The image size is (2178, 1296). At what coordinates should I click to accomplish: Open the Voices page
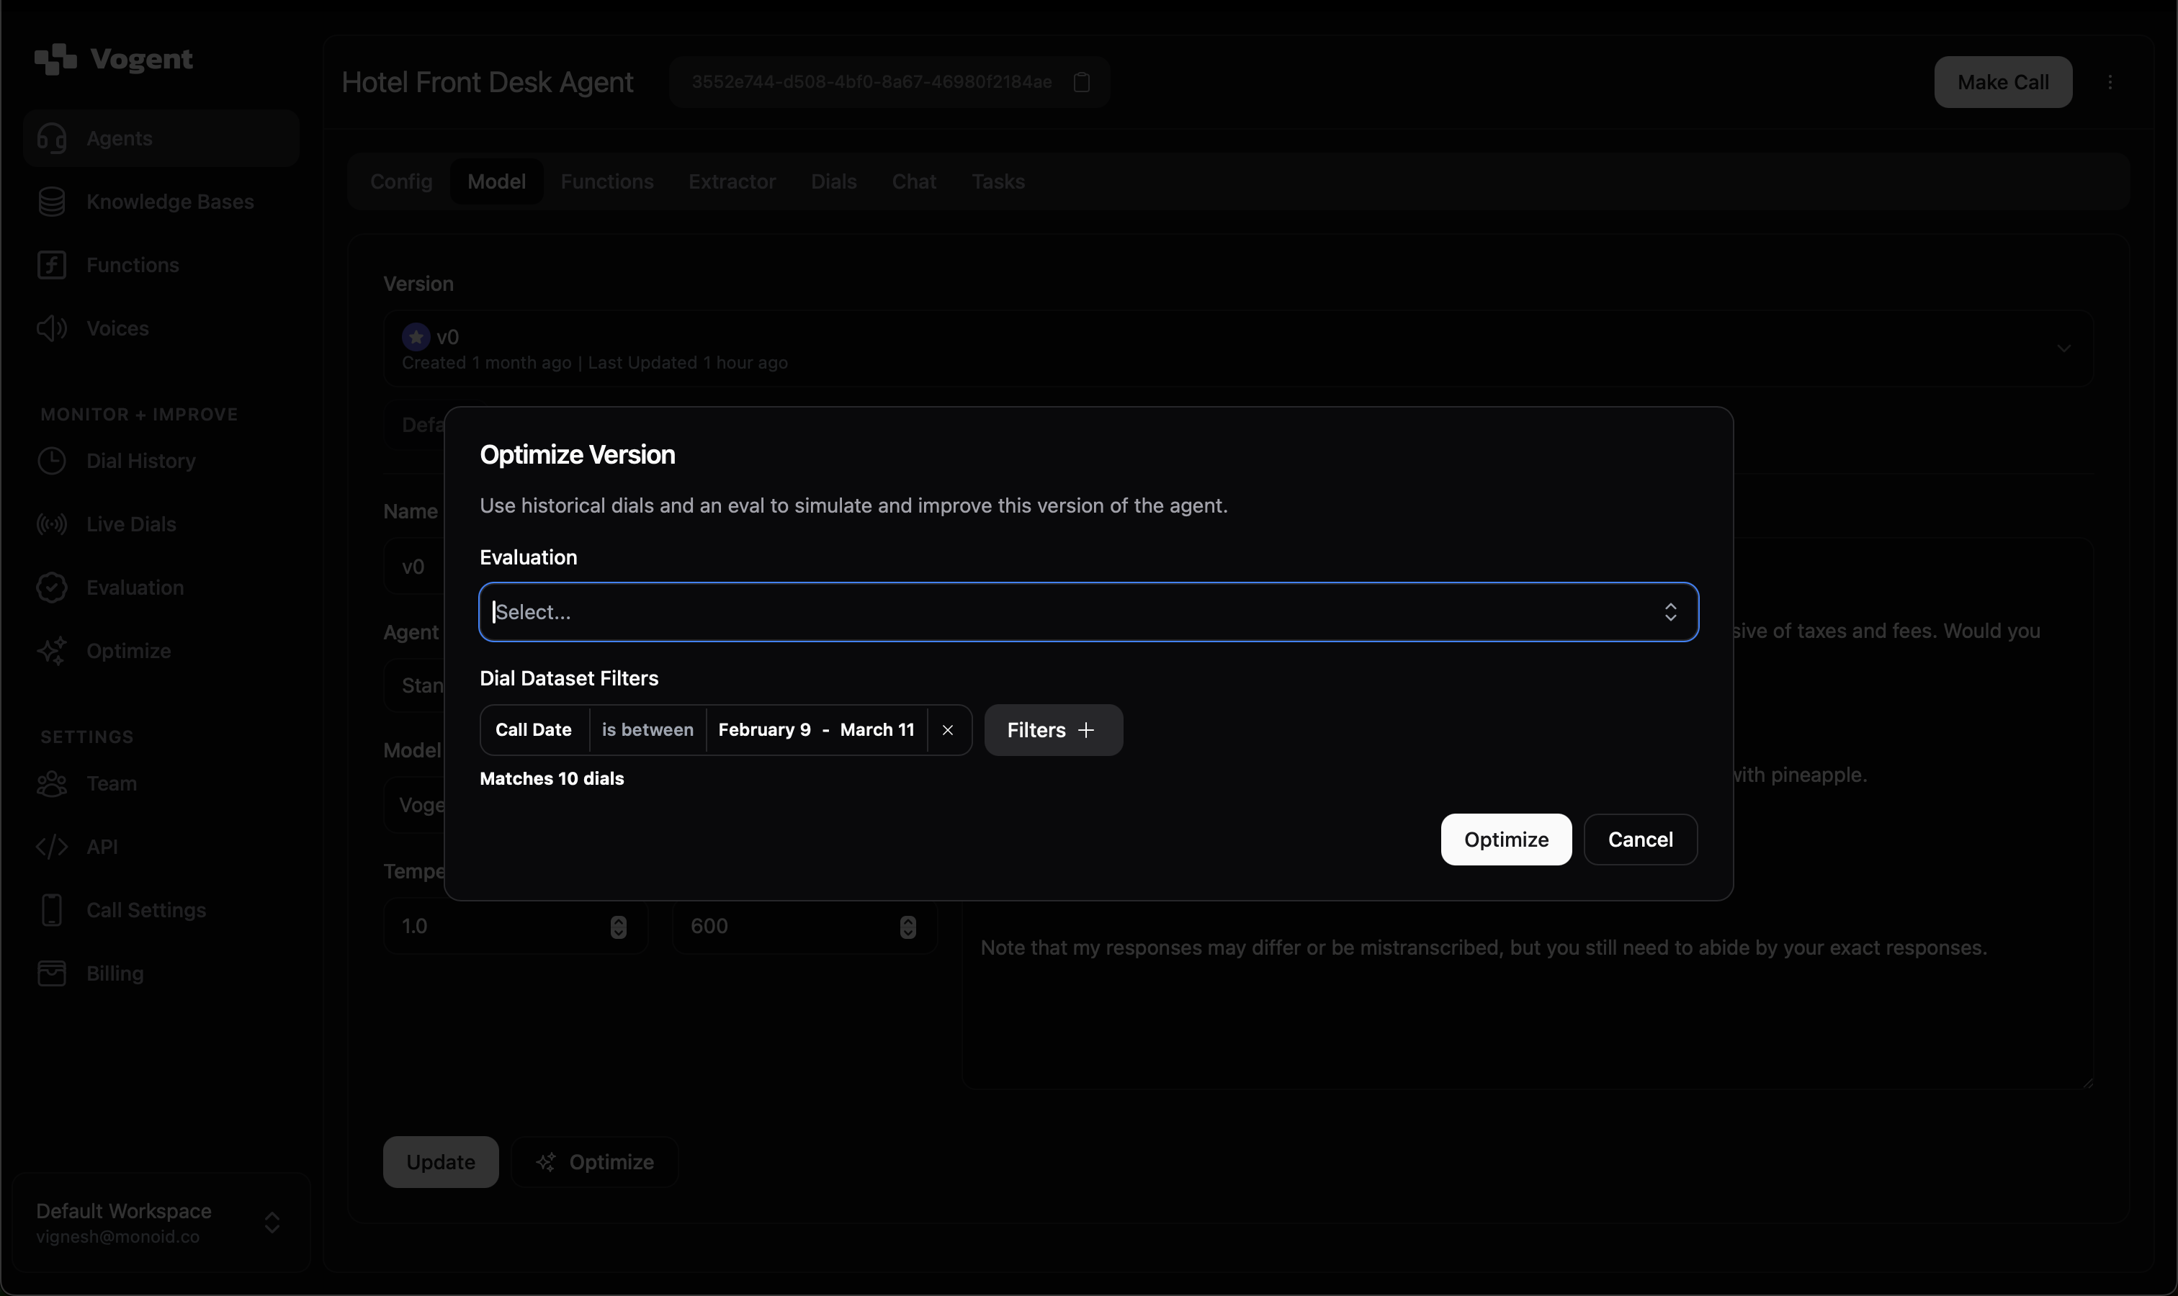117,328
